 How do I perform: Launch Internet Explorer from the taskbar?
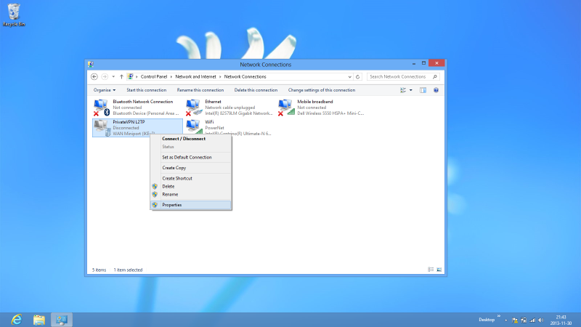coord(15,320)
